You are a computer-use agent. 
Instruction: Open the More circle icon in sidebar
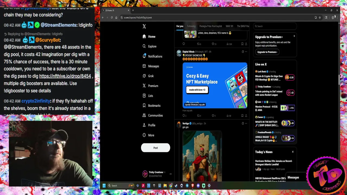[144, 135]
